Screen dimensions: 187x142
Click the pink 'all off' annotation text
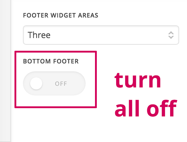coord(145,109)
